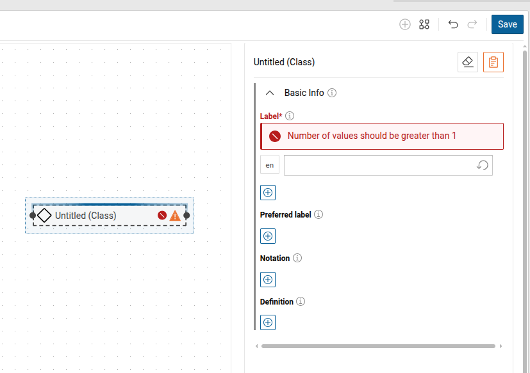
Task: Click the eraser icon in the properties panel
Action: (x=468, y=62)
